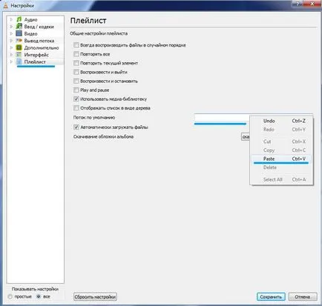322x306 pixels.
Task: Click the Показывать настройки label
Action: pos(35,289)
